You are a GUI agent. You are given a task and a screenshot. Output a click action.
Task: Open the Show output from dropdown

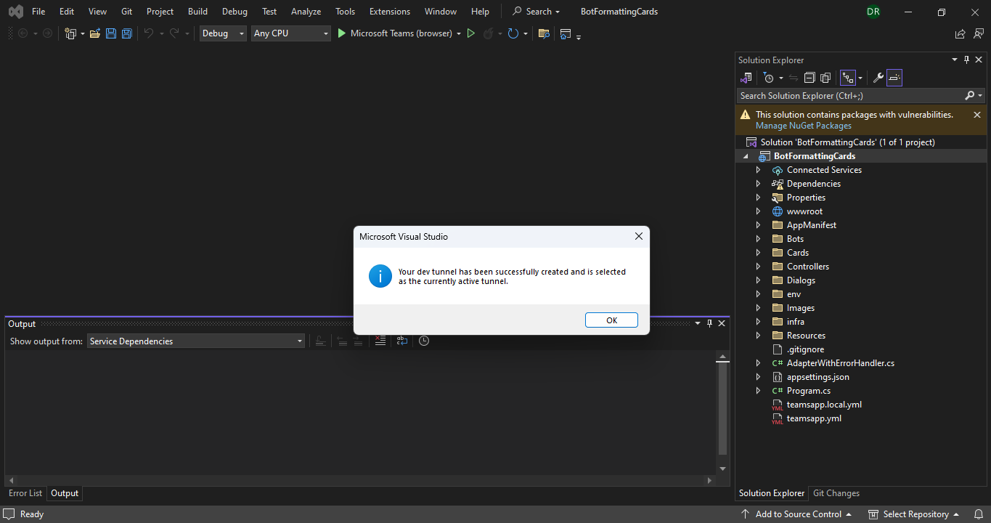click(x=196, y=341)
